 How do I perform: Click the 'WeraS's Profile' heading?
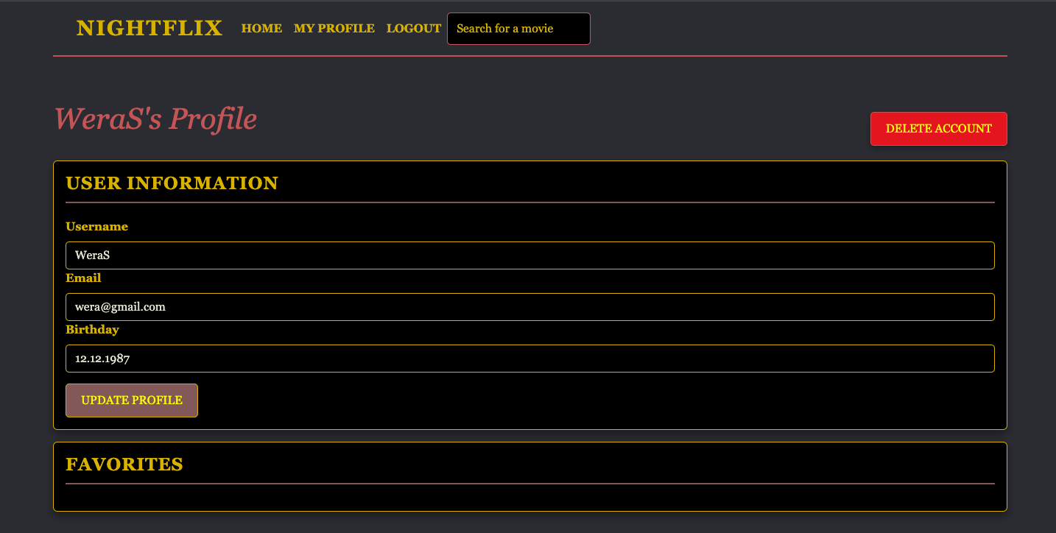[x=155, y=119]
